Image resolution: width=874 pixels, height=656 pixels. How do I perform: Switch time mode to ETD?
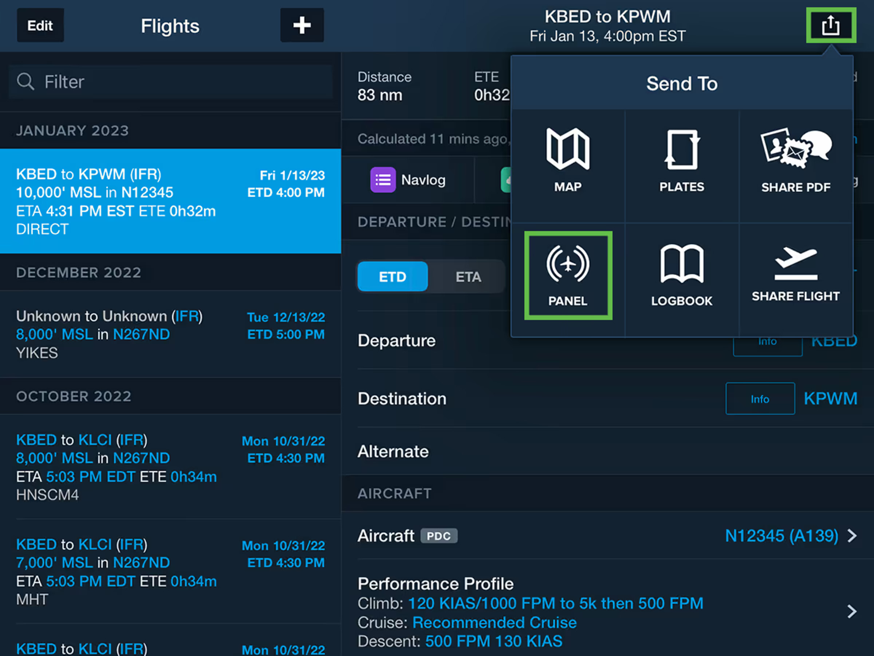392,277
